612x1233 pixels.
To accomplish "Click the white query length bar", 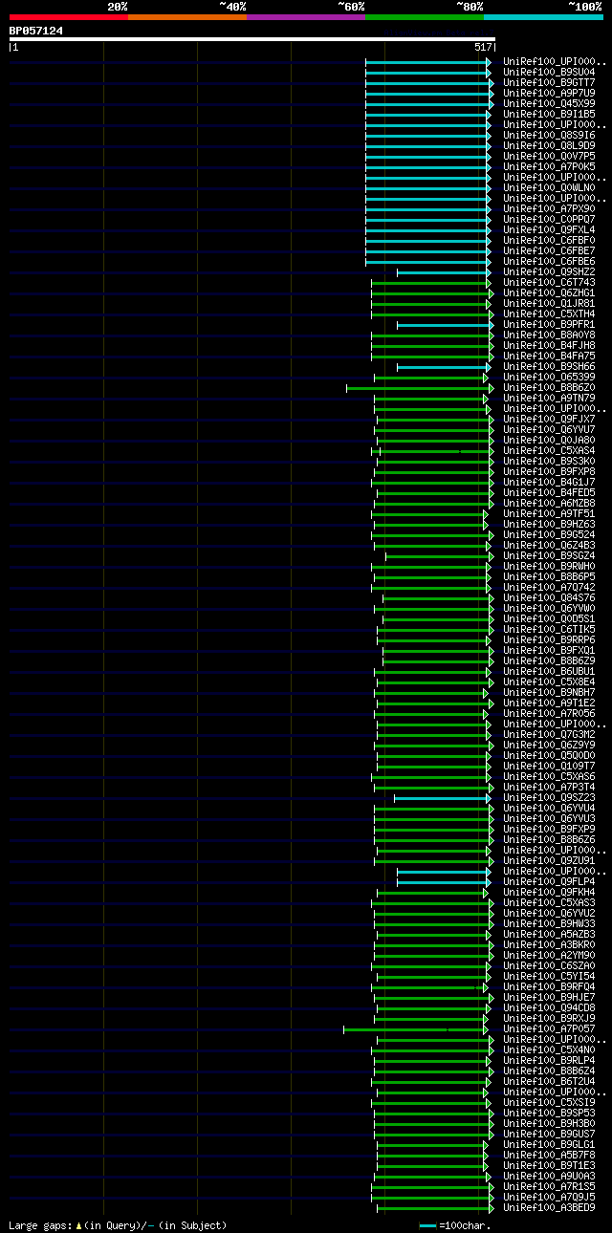I will point(251,39).
